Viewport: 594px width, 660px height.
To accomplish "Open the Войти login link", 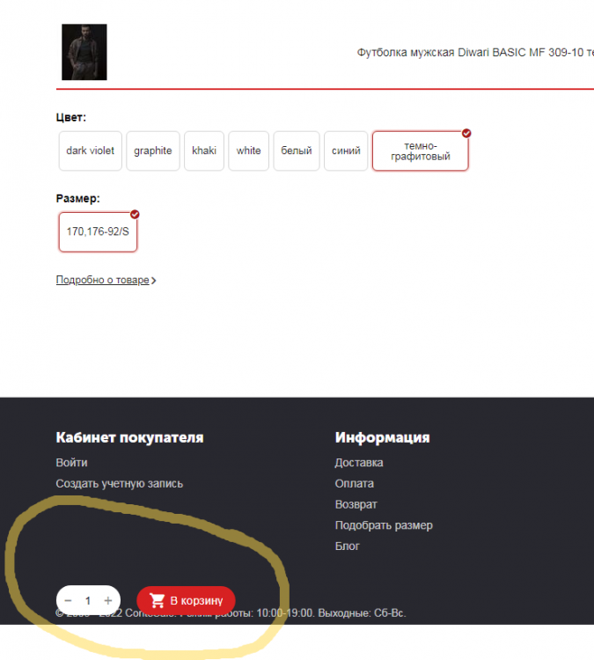I will click(x=71, y=463).
